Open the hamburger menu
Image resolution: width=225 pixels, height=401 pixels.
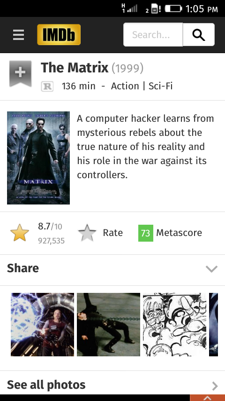click(18, 35)
